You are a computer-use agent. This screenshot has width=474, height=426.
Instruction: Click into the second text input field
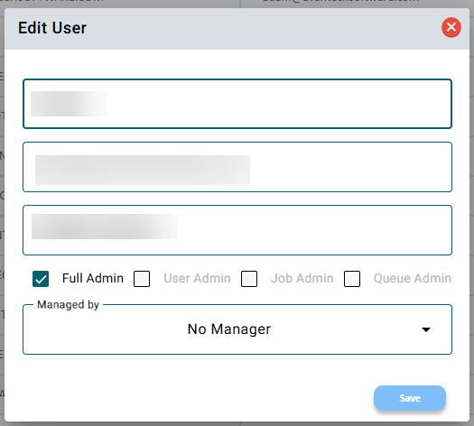point(237,167)
